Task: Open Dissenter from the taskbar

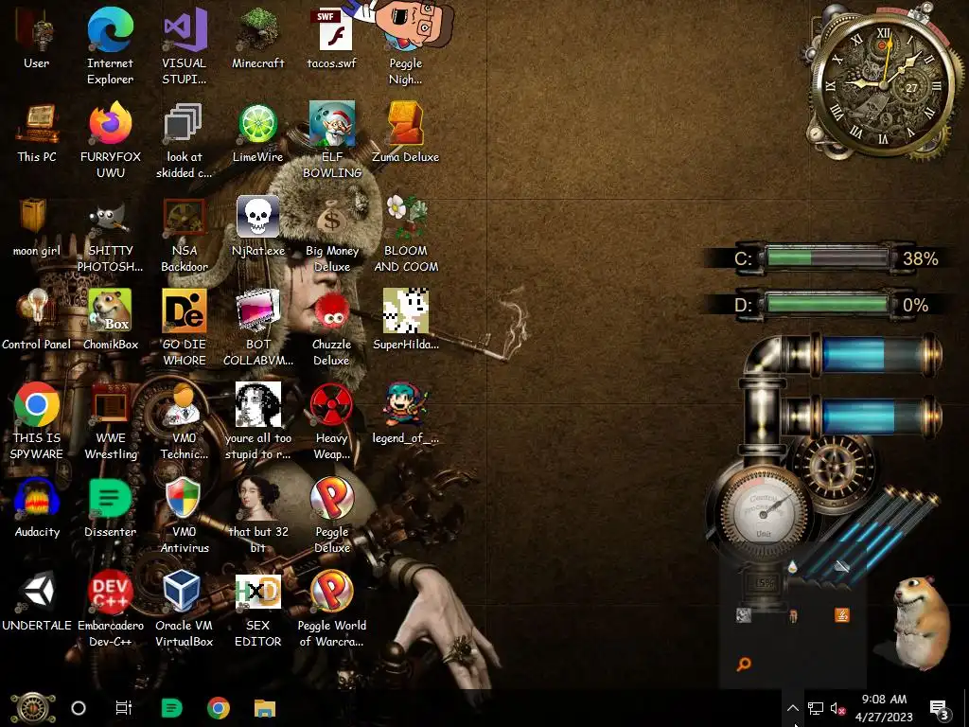Action: pyautogui.click(x=171, y=708)
